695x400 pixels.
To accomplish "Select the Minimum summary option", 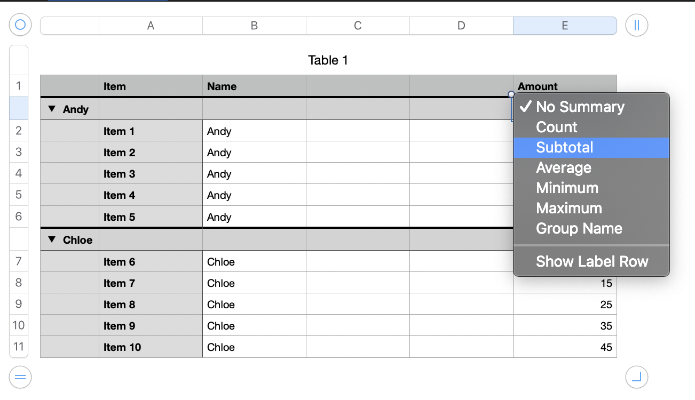I will (x=567, y=188).
